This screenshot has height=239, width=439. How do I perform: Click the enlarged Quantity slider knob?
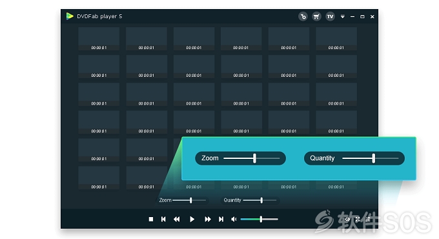[374, 158]
